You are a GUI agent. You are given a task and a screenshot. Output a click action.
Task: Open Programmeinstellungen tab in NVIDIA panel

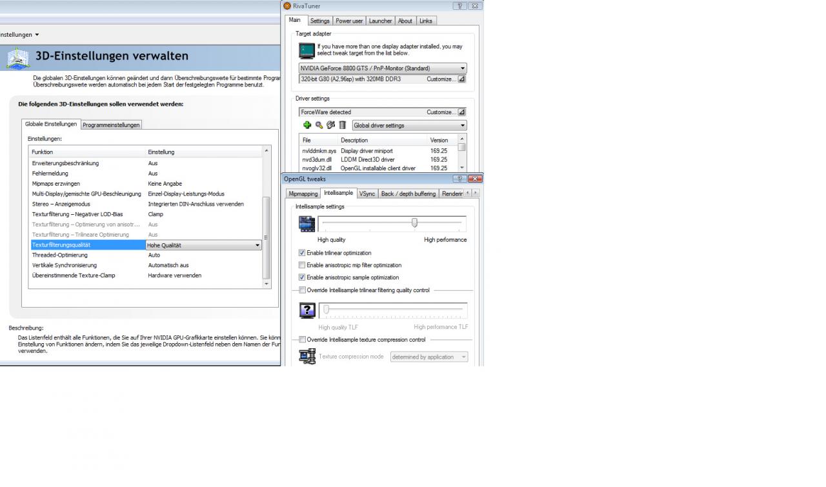pyautogui.click(x=111, y=125)
